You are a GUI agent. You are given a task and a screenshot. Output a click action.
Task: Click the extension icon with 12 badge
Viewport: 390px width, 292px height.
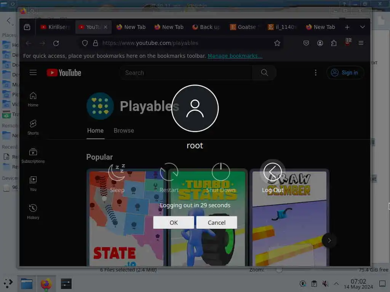point(348,43)
